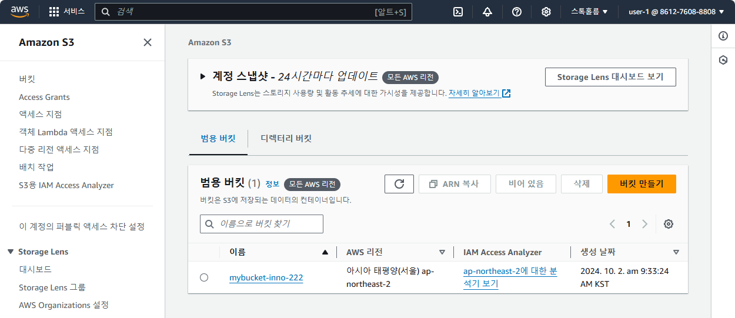Click Storage Lens 대시보드 보기 button
This screenshot has height=318, width=735.
coord(610,77)
